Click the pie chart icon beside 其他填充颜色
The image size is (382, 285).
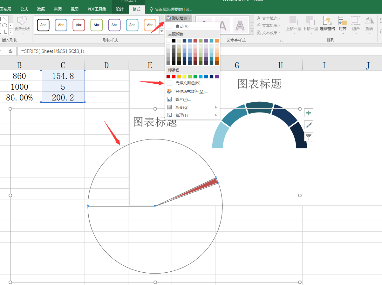169,91
